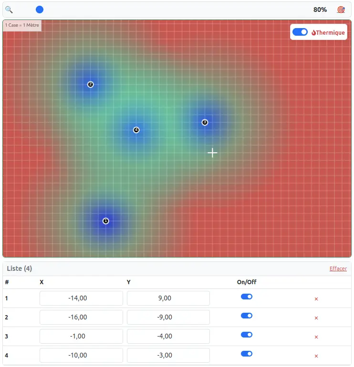Image resolution: width=354 pixels, height=367 pixels.
Task: Click the On/Off column header
Action: [247, 282]
